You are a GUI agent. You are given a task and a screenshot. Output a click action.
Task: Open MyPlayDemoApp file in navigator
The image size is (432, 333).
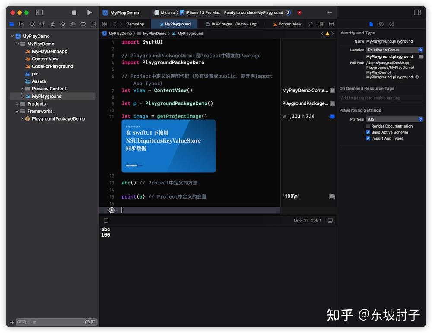click(50, 51)
